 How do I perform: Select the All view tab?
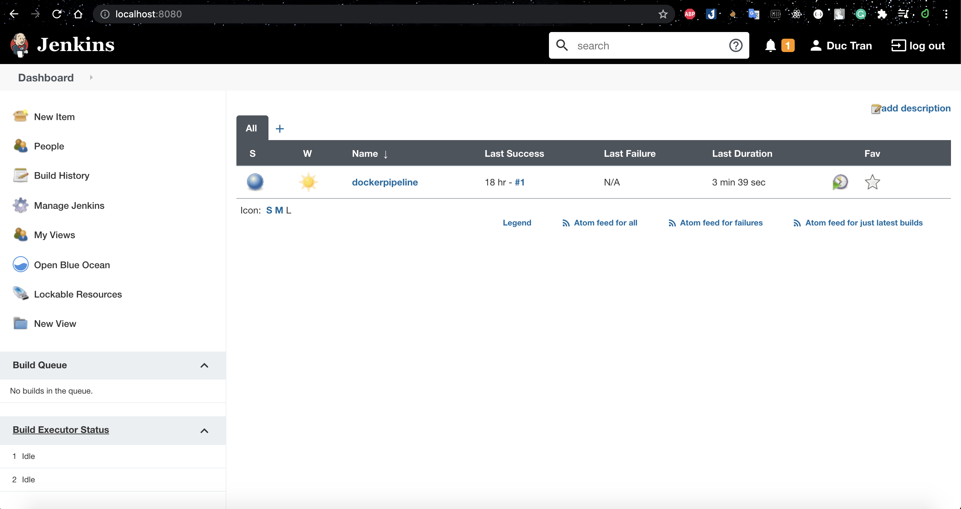(252, 128)
